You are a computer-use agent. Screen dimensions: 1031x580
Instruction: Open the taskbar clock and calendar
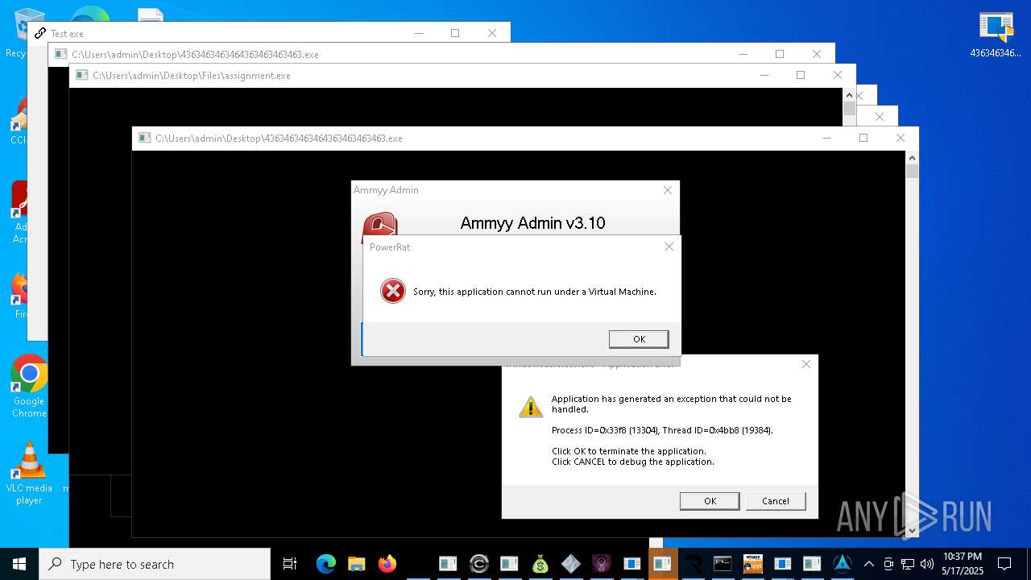point(963,564)
